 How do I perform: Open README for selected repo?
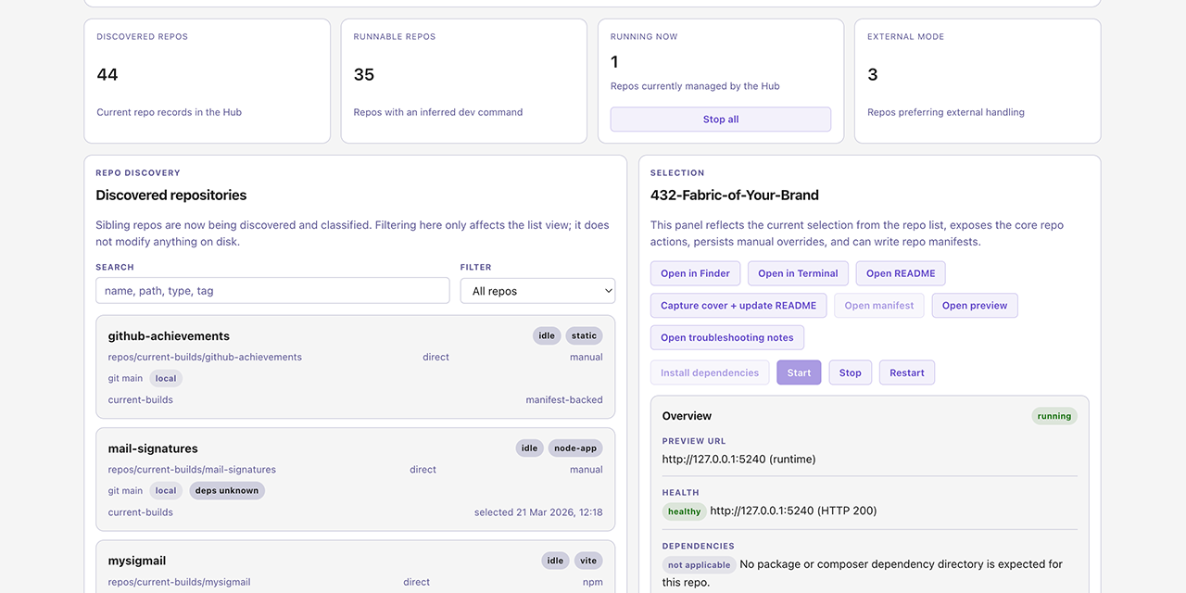click(900, 273)
